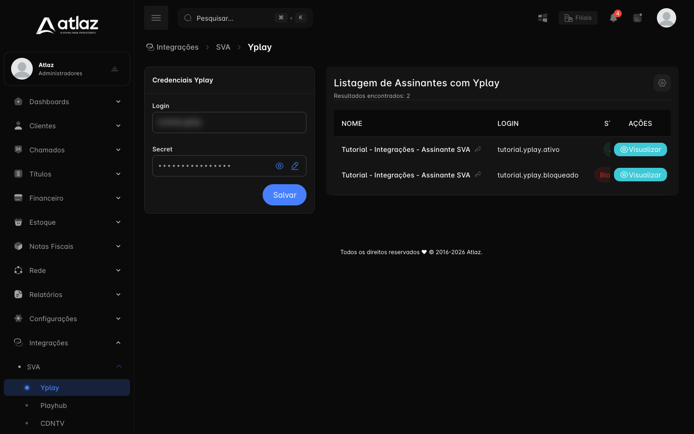Toggle the hamburger sidebar menu button

tap(156, 18)
